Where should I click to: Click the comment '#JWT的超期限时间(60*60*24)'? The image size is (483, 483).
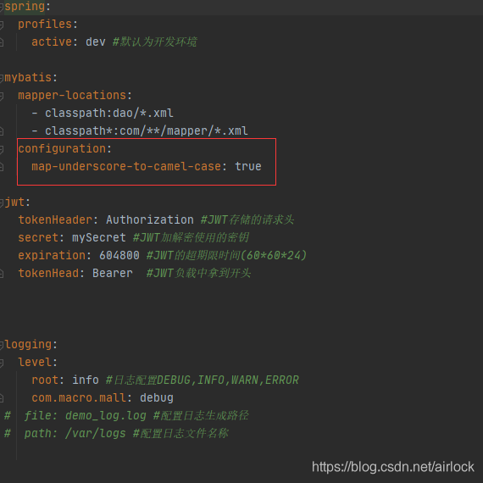(x=227, y=255)
